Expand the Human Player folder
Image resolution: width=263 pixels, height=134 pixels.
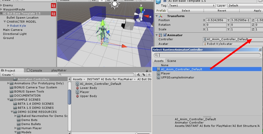pyautogui.click(x=15, y=128)
